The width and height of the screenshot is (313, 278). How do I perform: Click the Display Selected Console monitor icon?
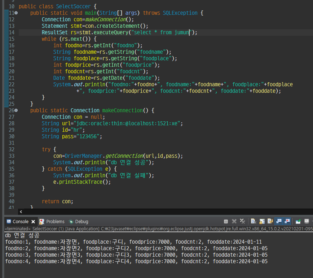307,221
